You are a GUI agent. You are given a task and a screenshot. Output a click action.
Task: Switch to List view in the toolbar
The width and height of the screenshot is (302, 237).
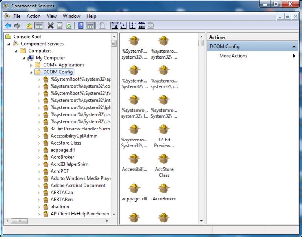pos(132,26)
